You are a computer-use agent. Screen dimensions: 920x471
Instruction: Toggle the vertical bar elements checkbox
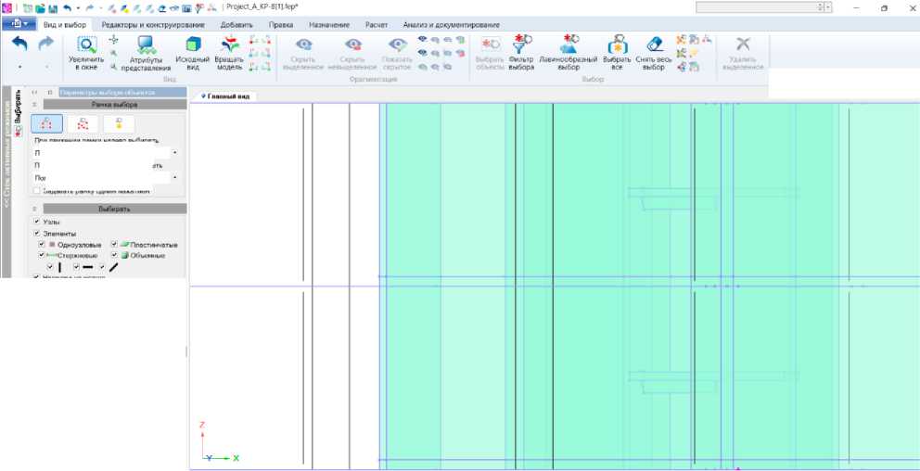coord(50,267)
